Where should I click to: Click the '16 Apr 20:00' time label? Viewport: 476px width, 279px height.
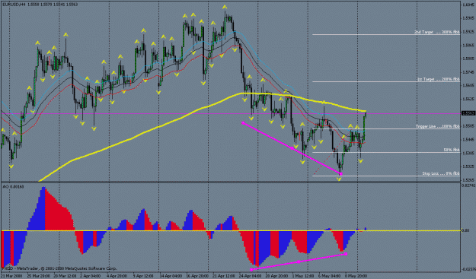196,276
